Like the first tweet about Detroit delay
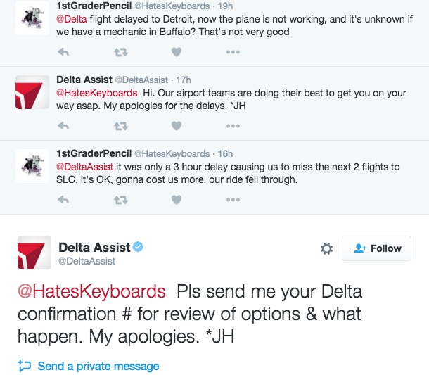429x375 pixels. [x=177, y=52]
